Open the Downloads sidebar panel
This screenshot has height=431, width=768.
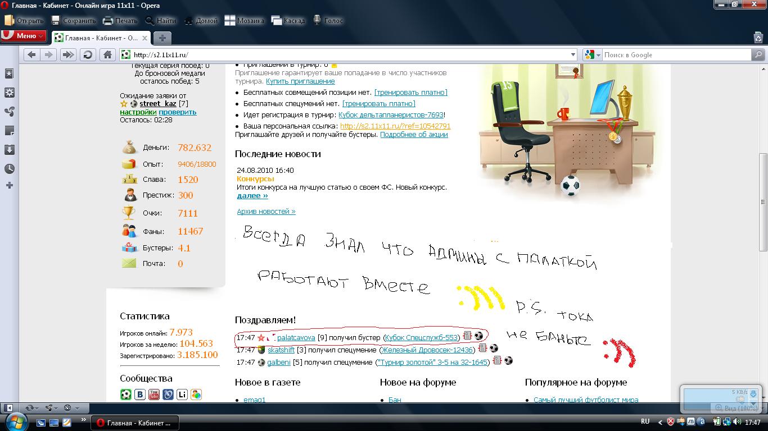point(9,150)
